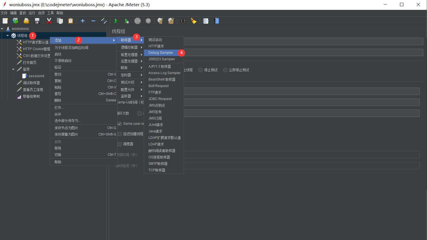
Task: Click the Shutdown test icon
Action: [x=148, y=21]
